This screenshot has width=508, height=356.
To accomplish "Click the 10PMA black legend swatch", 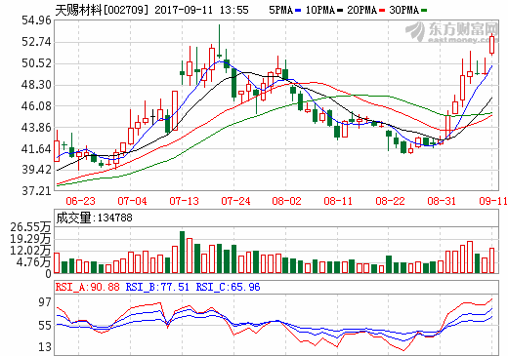I will coord(340,11).
